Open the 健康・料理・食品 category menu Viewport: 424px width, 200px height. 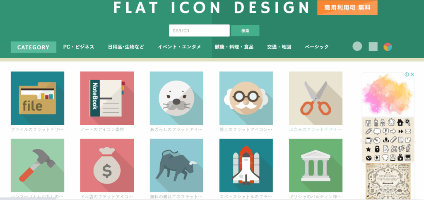234,47
